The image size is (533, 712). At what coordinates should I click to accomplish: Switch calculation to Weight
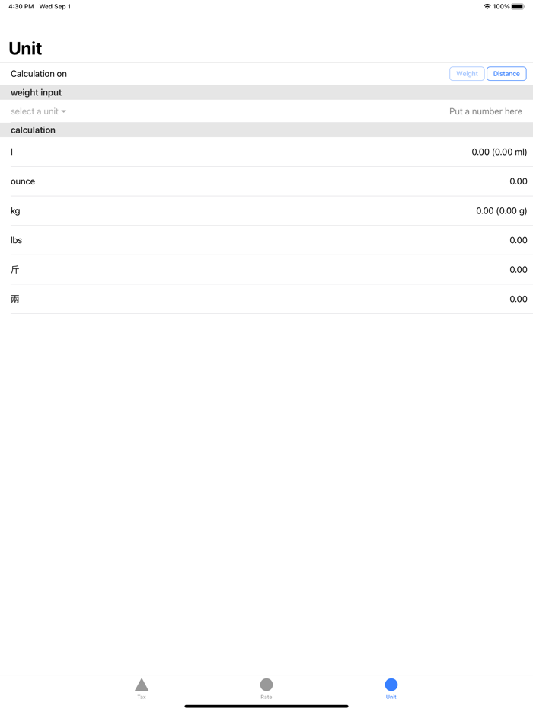tap(467, 74)
